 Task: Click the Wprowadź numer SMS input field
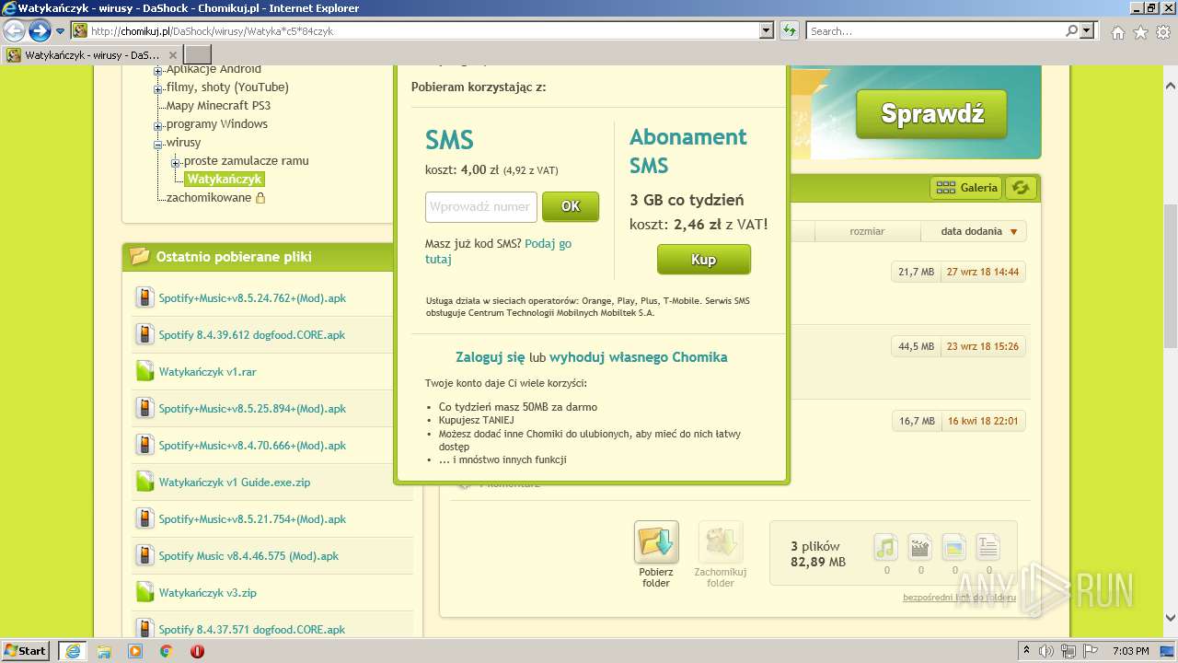[481, 207]
